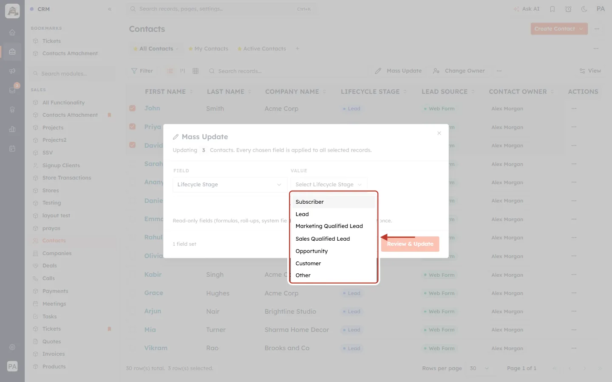Click Change Owner in the toolbar

pos(459,71)
